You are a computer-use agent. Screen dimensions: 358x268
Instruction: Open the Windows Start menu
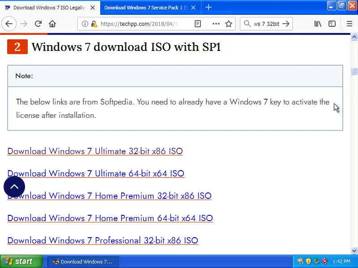pos(21,261)
